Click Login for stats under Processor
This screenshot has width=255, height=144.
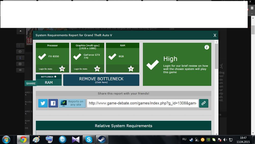pos(45,69)
